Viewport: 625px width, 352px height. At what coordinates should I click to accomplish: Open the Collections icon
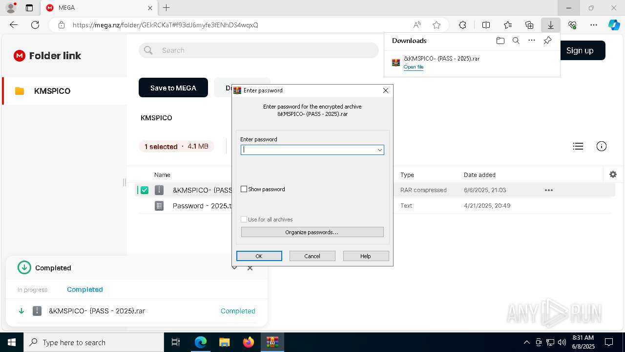pyautogui.click(x=529, y=25)
